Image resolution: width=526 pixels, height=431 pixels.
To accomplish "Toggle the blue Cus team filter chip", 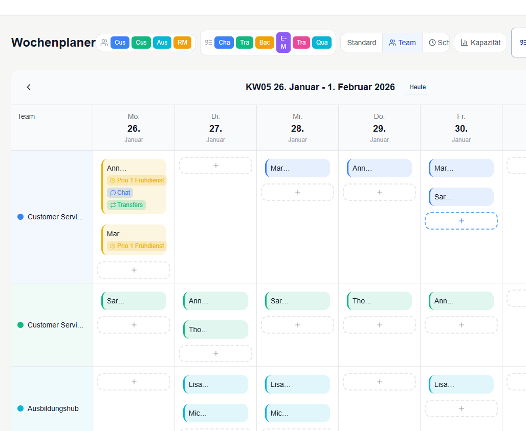I will (120, 43).
